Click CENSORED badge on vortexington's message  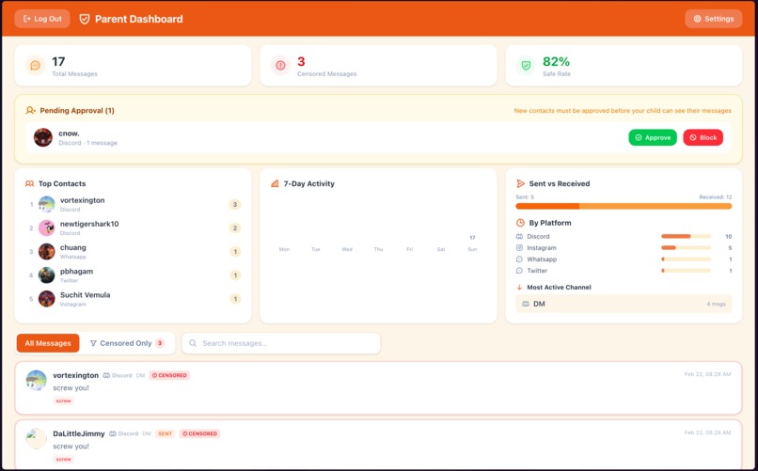point(169,375)
